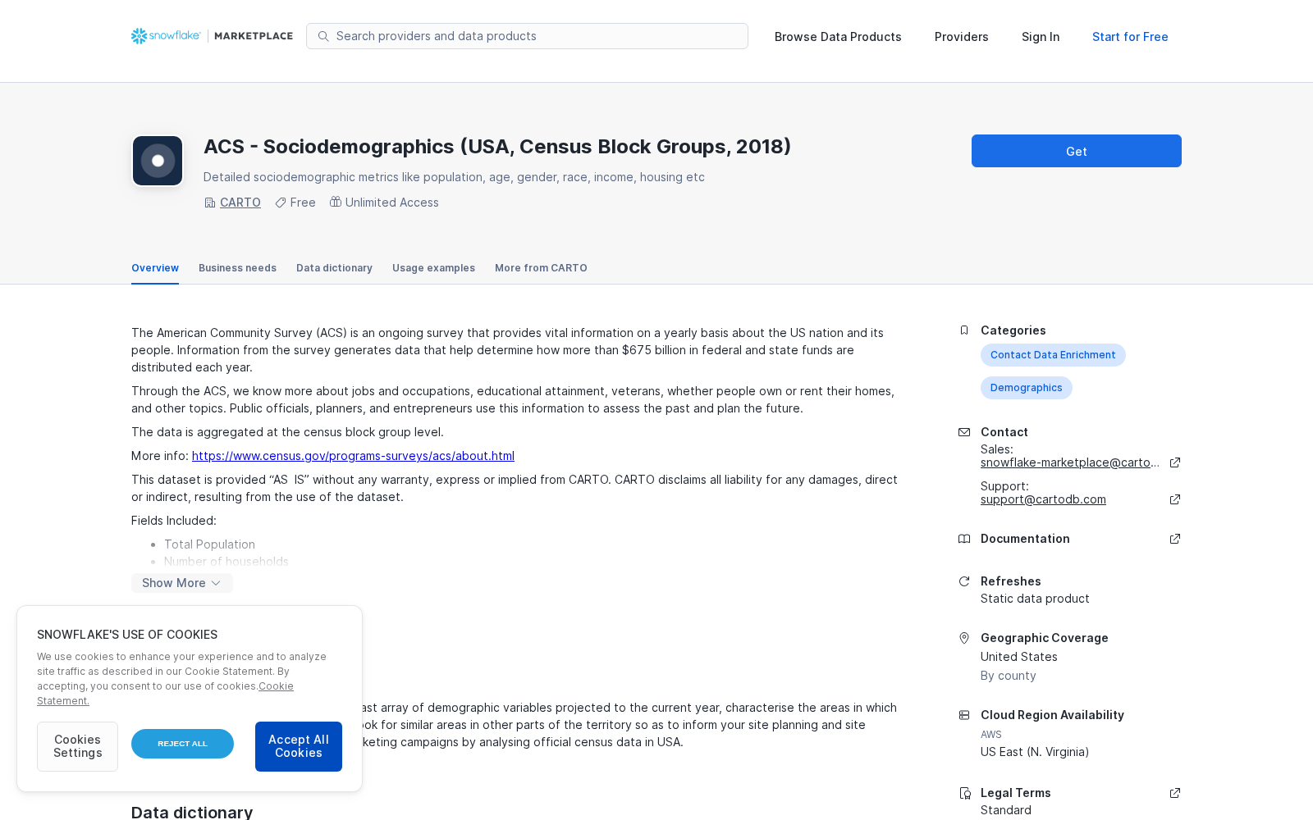The image size is (1313, 820).
Task: Select the Contact Data Enrichment category tag
Action: 1053,355
